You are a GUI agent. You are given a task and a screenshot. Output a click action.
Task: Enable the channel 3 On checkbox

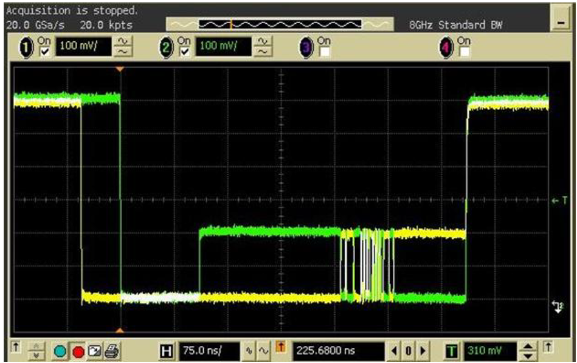point(323,53)
